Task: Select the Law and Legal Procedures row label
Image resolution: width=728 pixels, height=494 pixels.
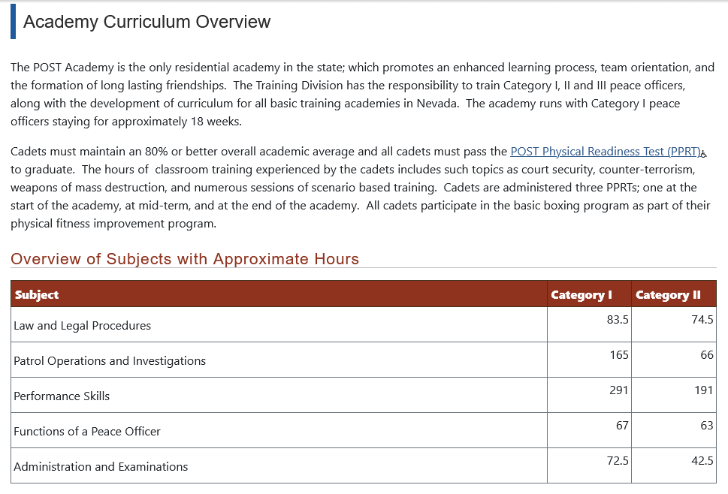Action: click(83, 326)
